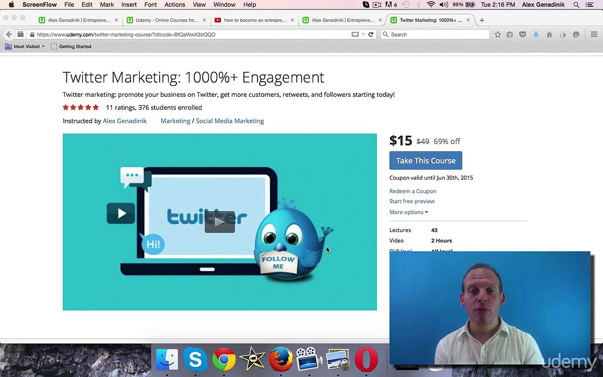Click the battery status icon
Image resolution: width=603 pixels, height=377 pixels.
tap(470, 5)
